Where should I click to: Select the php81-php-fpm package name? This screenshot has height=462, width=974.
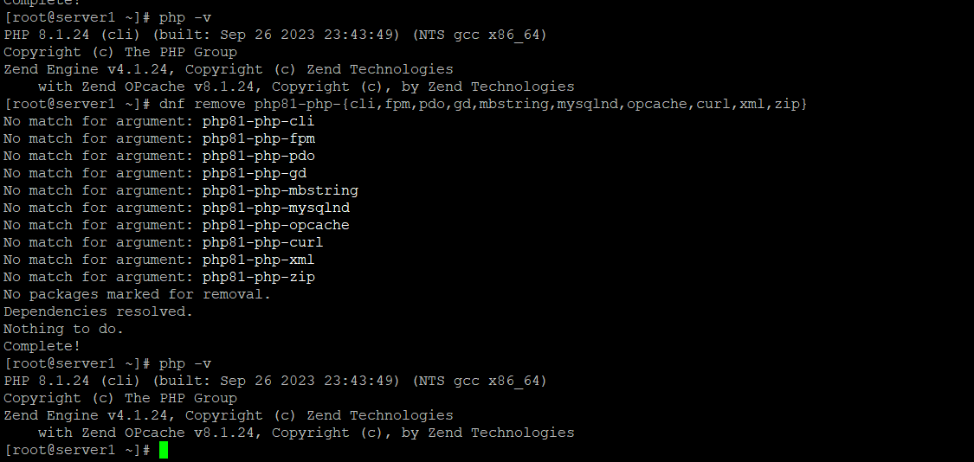[x=258, y=138]
